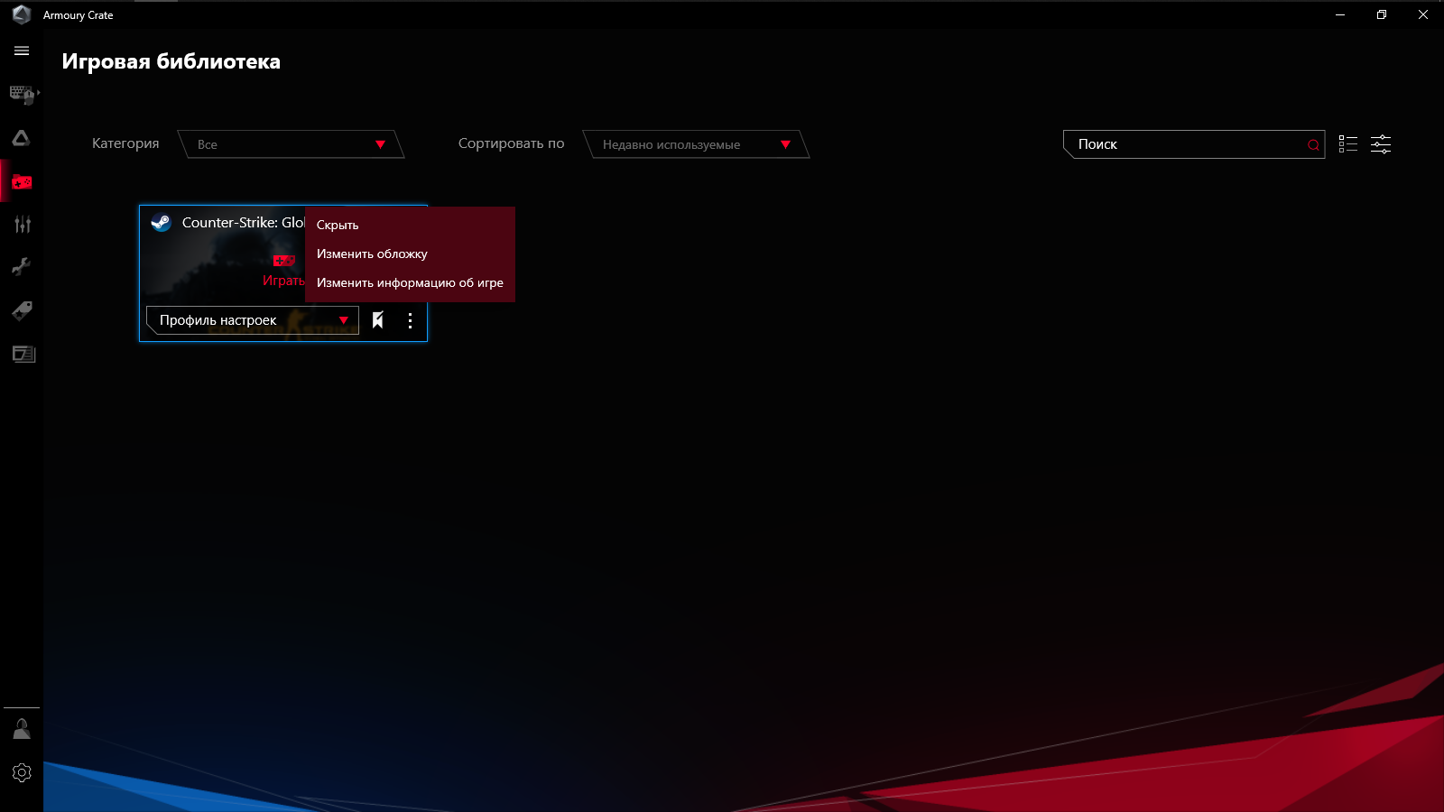Switch to list view layout
Screen dimensions: 1444x812
coord(1348,144)
